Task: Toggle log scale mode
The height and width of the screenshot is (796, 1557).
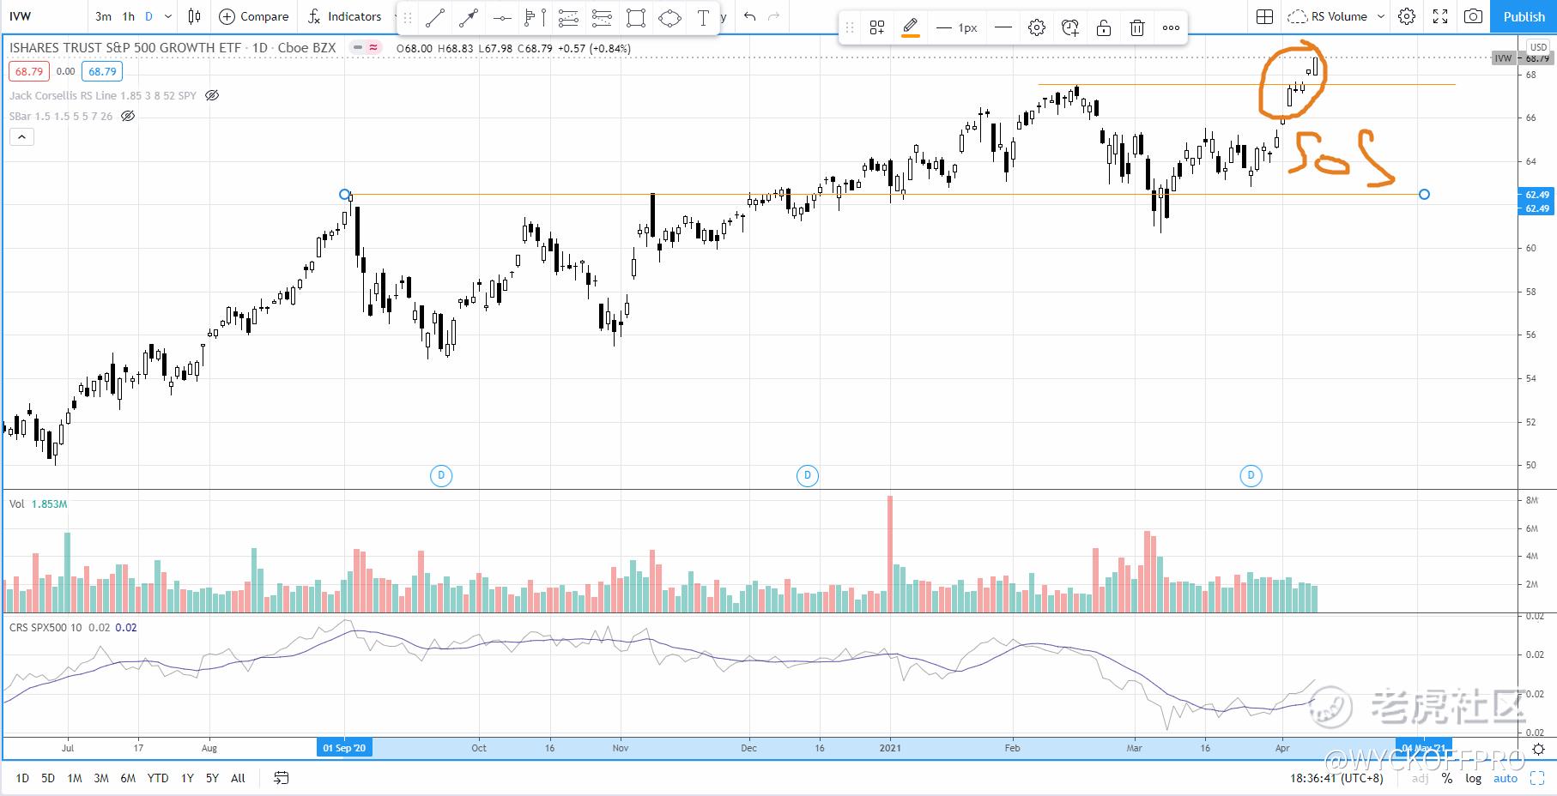Action: point(1473,778)
